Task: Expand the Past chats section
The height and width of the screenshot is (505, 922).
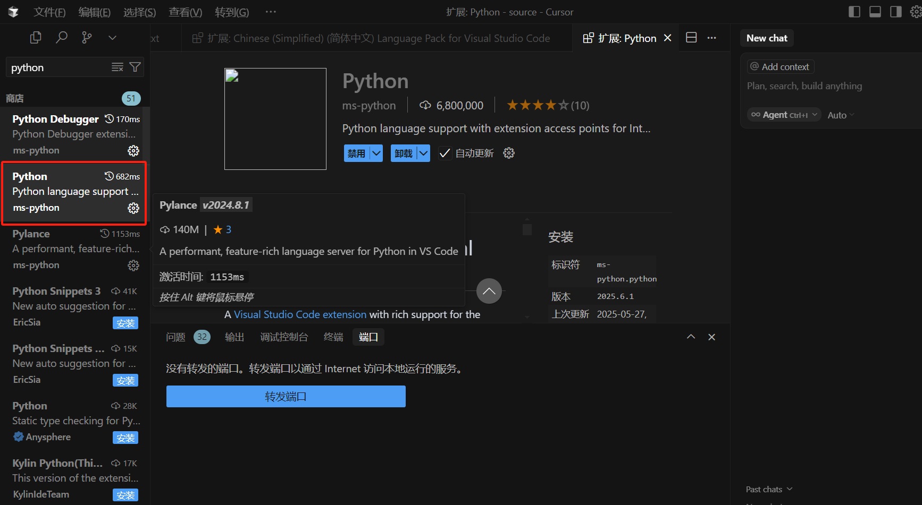Action: coord(769,489)
